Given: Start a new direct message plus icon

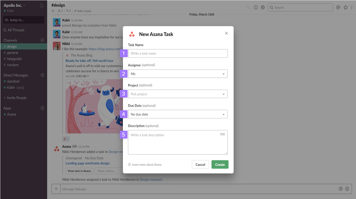Looking at the screenshot, I should [x=42, y=75].
